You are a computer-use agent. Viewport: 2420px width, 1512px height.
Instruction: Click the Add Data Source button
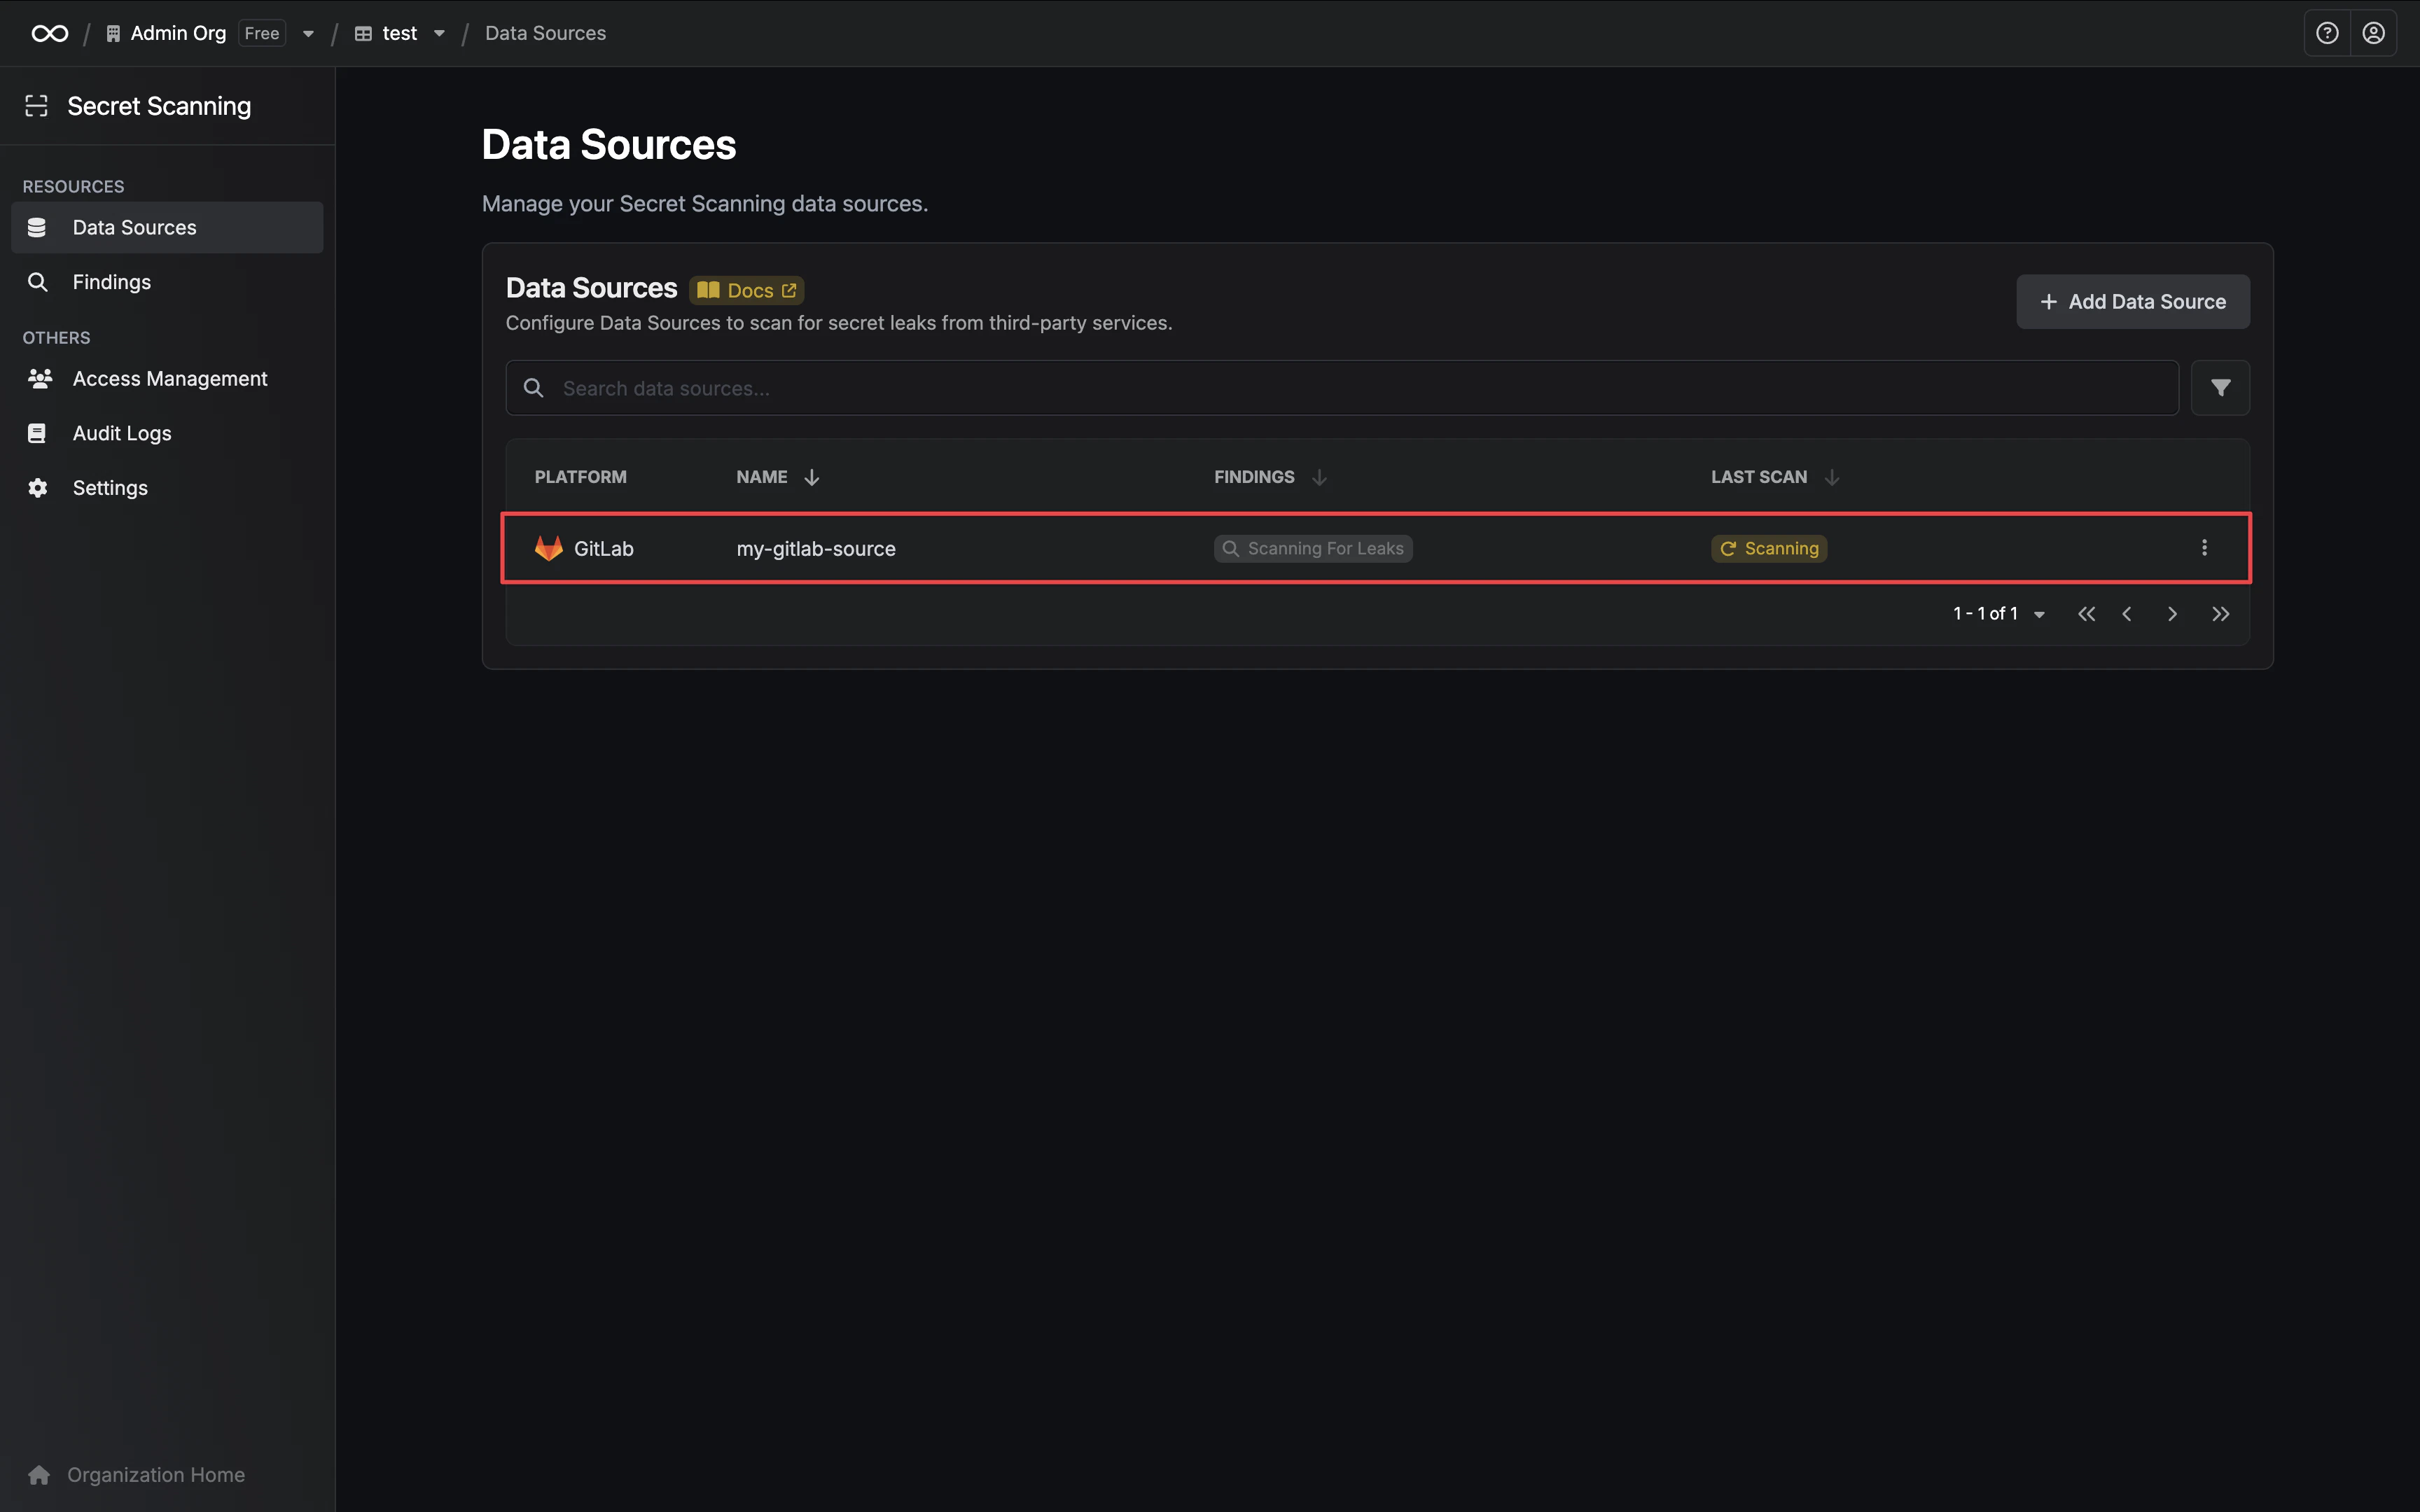tap(2133, 302)
